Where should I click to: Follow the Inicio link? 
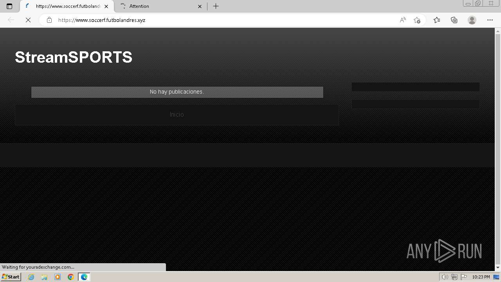point(177,114)
